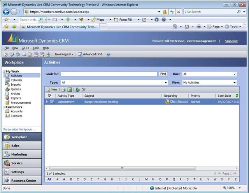The image size is (249, 193).
Task: Open the View dropdown showing My Activities
Action: pos(209,82)
